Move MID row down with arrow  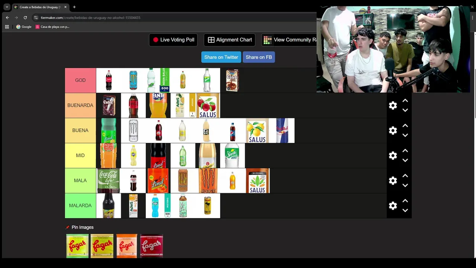point(405,160)
